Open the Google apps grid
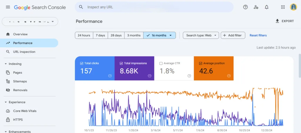Screen dimensions: 301x133 [x=283, y=7]
